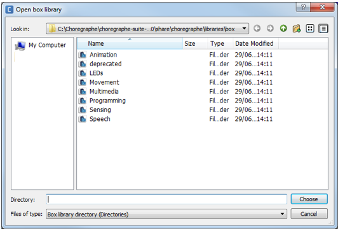Close the Open box library dialog
Image resolution: width=338 pixels, height=233 pixels.
pyautogui.click(x=322, y=7)
